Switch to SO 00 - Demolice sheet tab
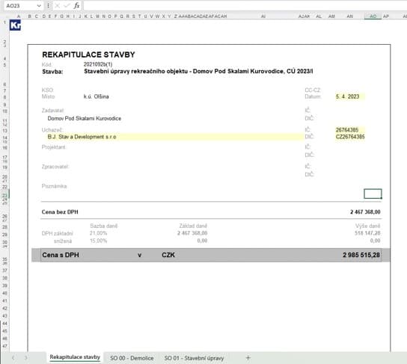Image resolution: width=407 pixels, height=364 pixels. (x=132, y=358)
